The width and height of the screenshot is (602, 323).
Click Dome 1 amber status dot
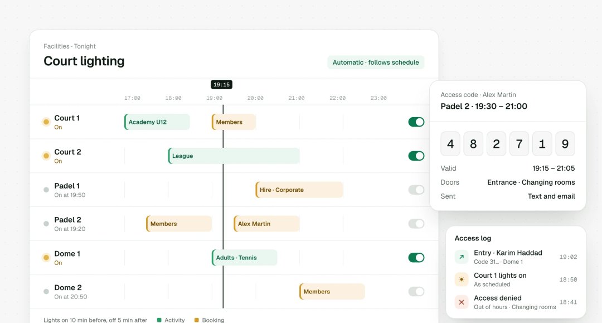point(46,258)
